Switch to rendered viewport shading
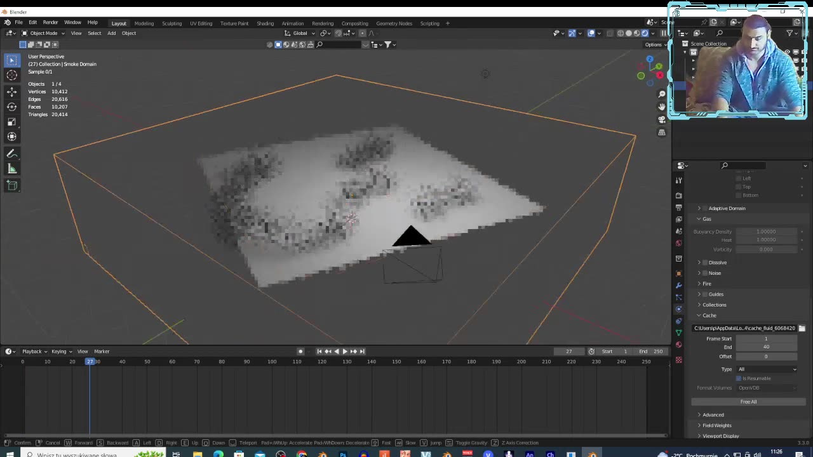This screenshot has width=813, height=457. click(x=645, y=33)
